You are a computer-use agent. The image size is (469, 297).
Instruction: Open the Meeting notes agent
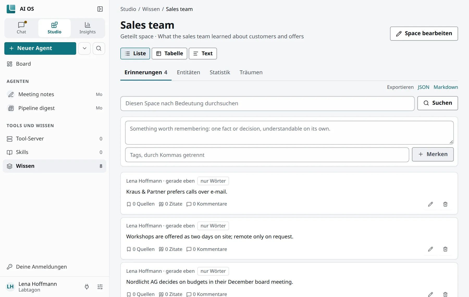click(x=54, y=94)
